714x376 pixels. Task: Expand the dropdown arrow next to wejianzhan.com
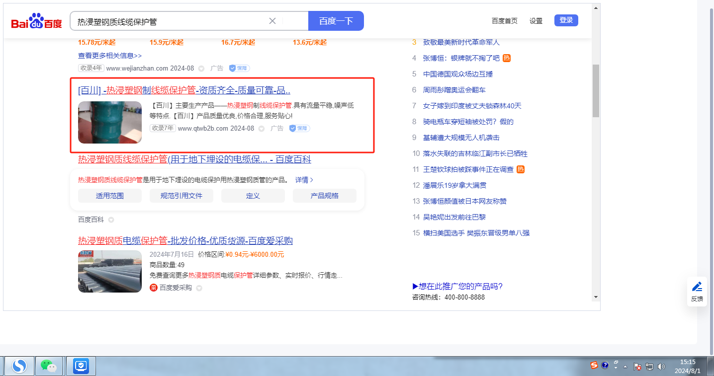pos(201,69)
